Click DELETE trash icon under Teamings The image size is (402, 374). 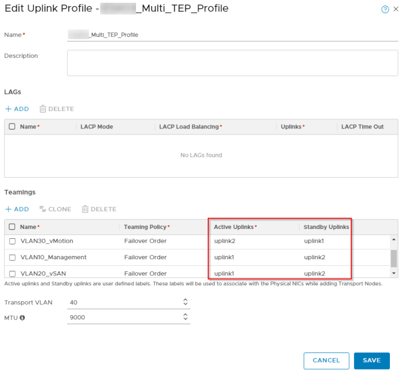86,209
